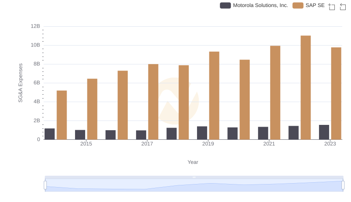
Task: Click the Year axis title
Action: [x=193, y=162]
